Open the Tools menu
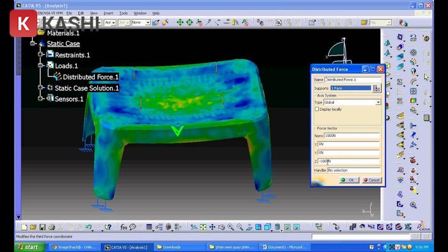 [124, 13]
